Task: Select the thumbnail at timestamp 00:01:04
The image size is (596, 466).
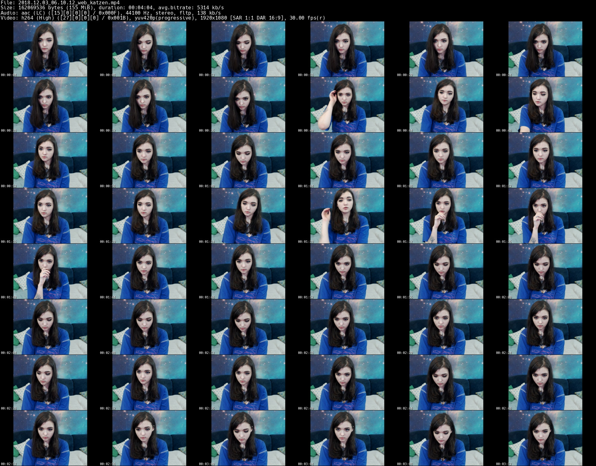Action: tap(347, 160)
